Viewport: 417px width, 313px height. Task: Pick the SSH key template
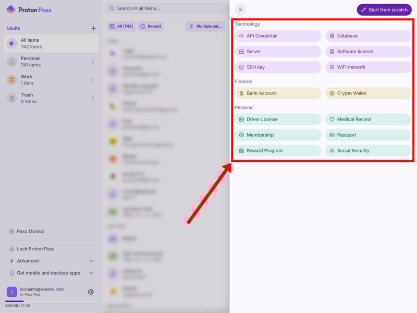(x=278, y=67)
